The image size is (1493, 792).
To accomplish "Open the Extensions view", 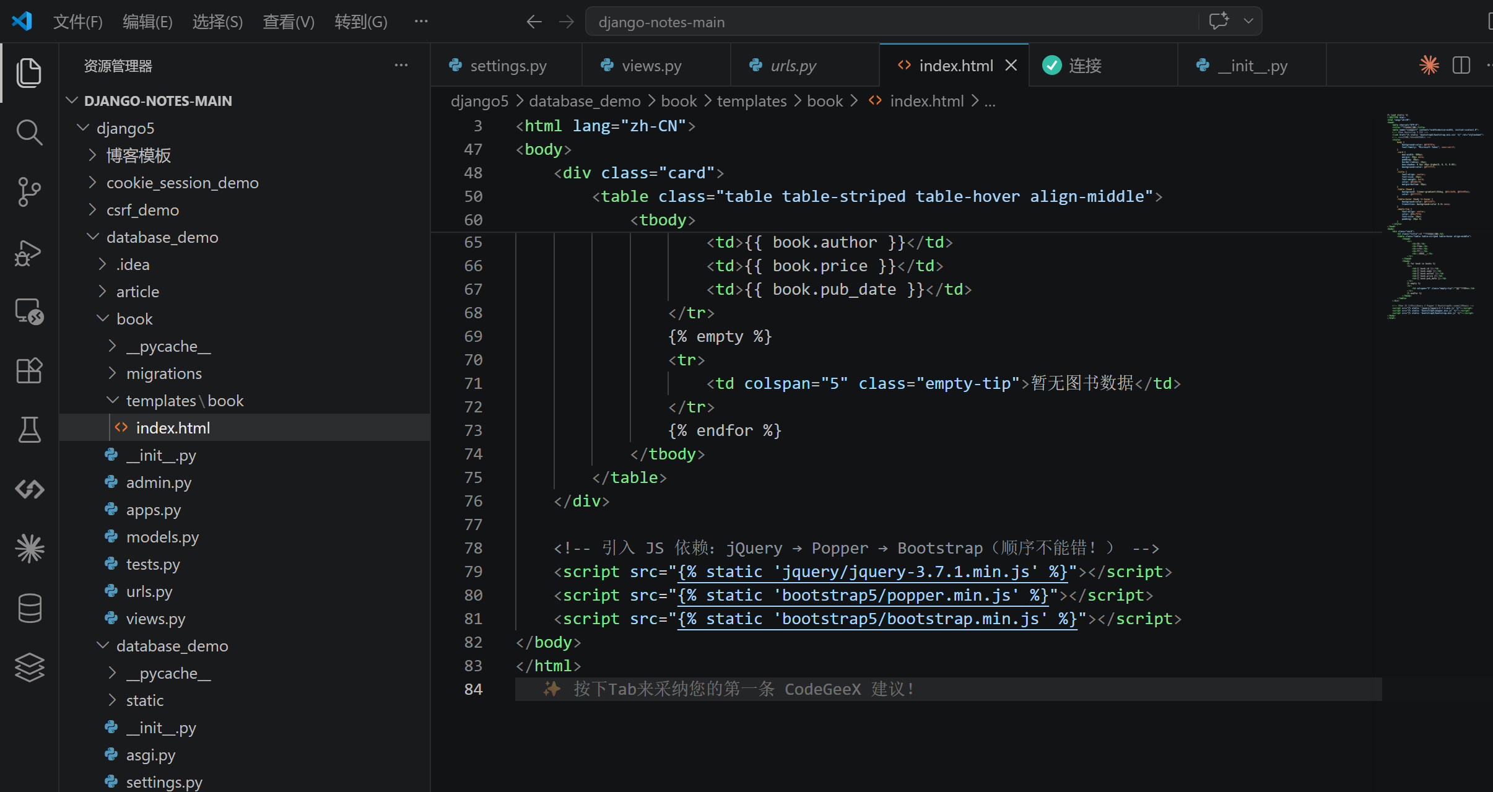I will tap(29, 371).
